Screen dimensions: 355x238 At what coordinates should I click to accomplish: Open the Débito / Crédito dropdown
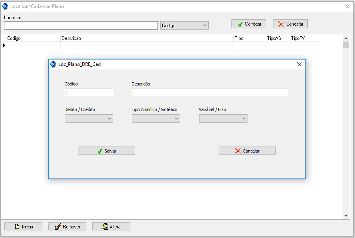pos(89,119)
